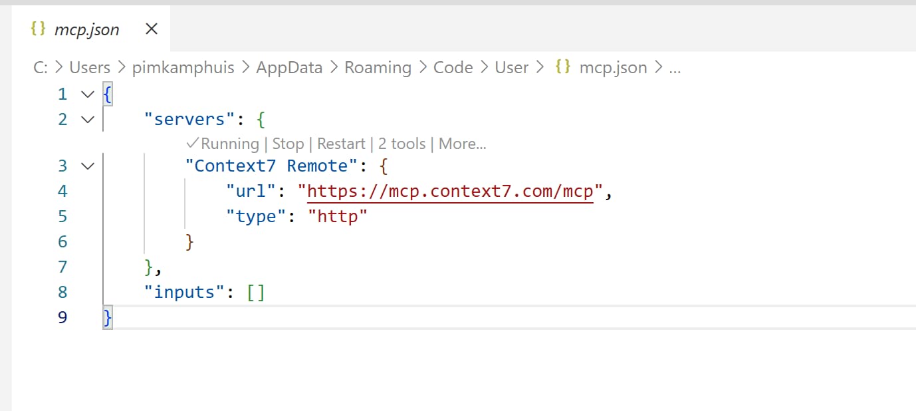916x411 pixels.
Task: Select the mcp.json tab
Action: coord(87,29)
